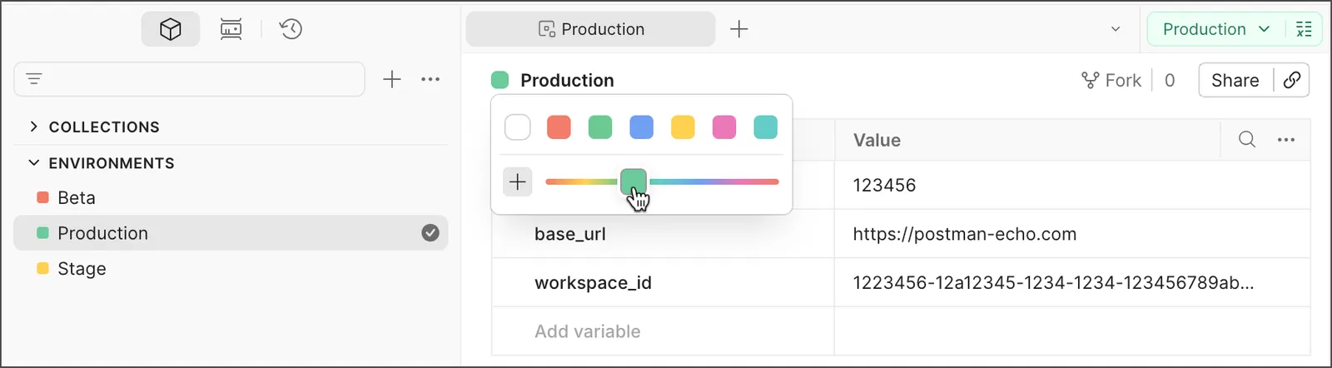Collapse the Environments section
Image resolution: width=1332 pixels, height=368 pixels.
pyautogui.click(x=33, y=163)
